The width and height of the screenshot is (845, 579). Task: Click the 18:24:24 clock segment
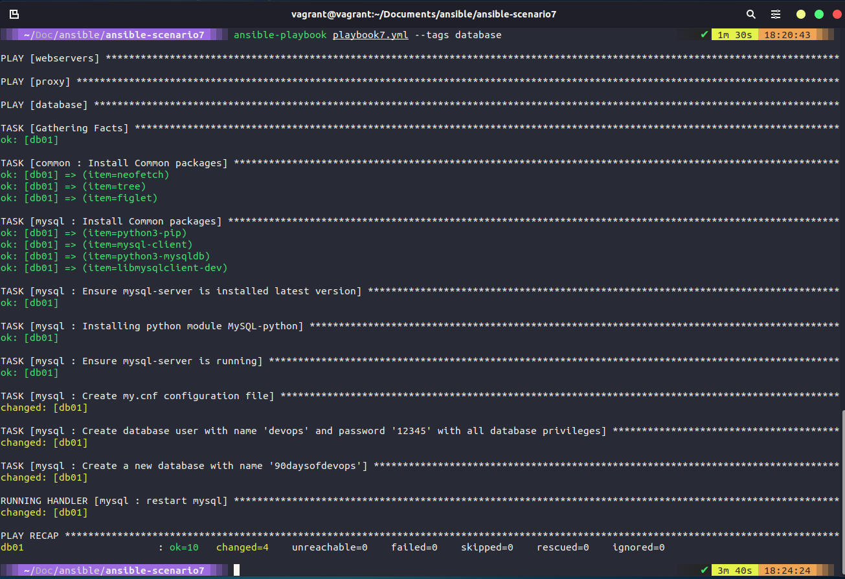point(787,570)
